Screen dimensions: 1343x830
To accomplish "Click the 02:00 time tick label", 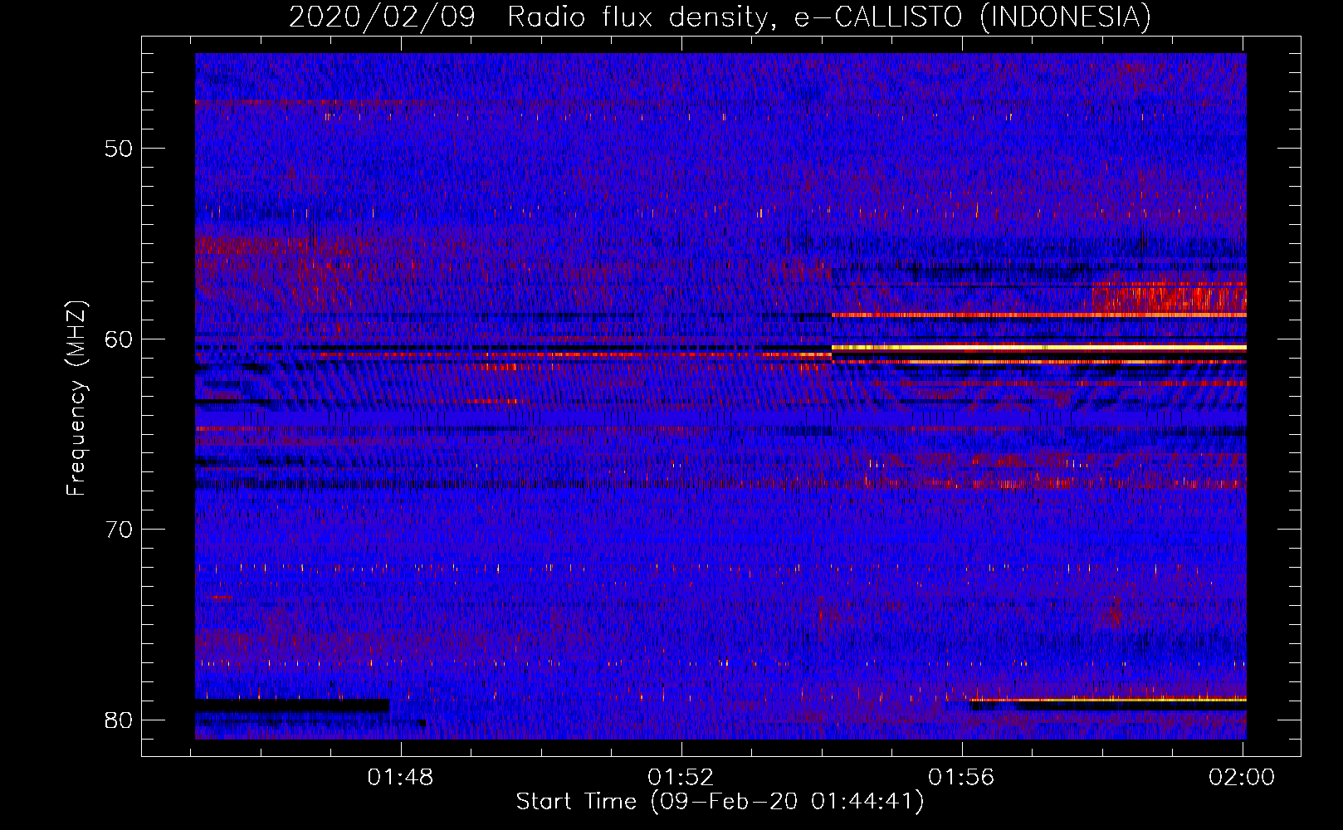I will click(x=1242, y=777).
